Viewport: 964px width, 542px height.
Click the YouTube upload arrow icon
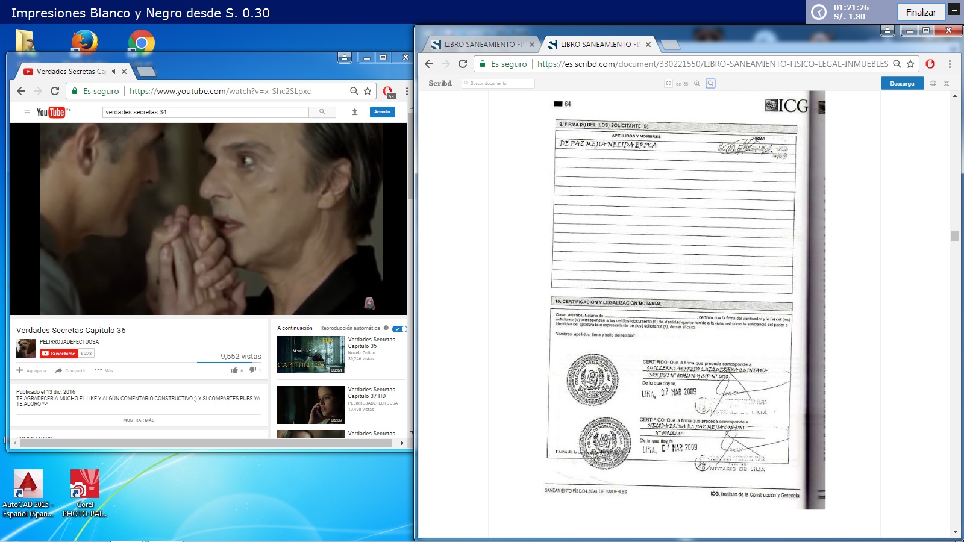point(355,112)
